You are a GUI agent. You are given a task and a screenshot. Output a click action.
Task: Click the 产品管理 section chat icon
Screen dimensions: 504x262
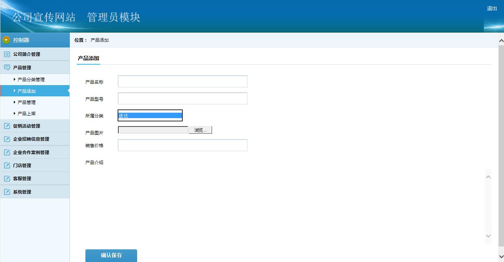tap(7, 67)
